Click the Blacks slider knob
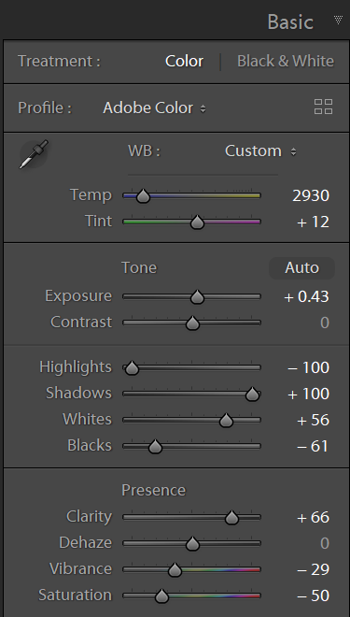Image resolution: width=350 pixels, height=617 pixels. click(x=156, y=446)
